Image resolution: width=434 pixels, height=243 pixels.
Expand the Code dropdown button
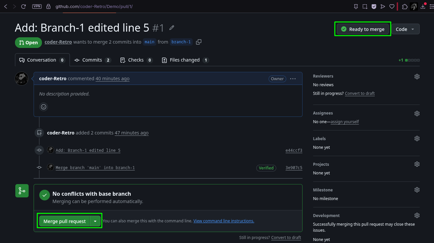(x=405, y=29)
